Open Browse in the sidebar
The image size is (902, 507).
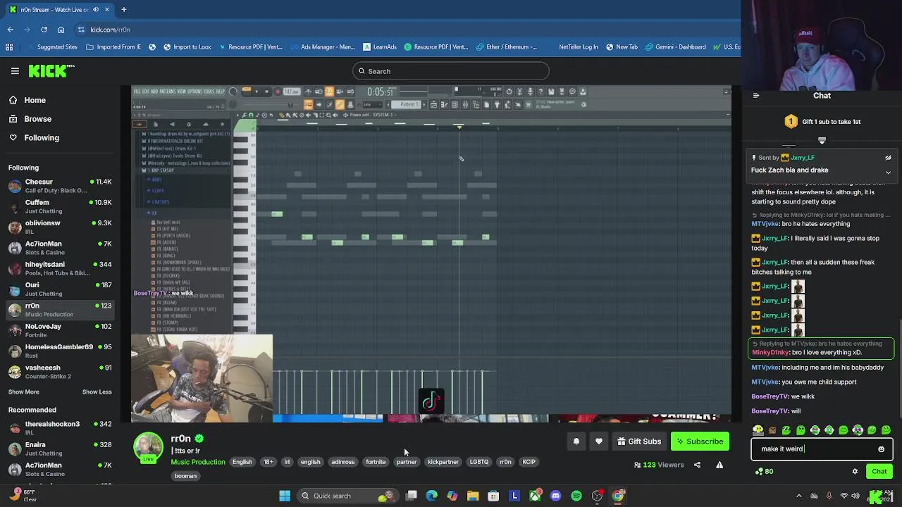point(31,119)
